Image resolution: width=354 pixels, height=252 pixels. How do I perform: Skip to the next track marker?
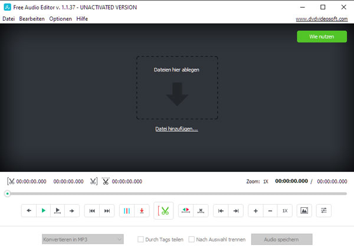(x=107, y=211)
